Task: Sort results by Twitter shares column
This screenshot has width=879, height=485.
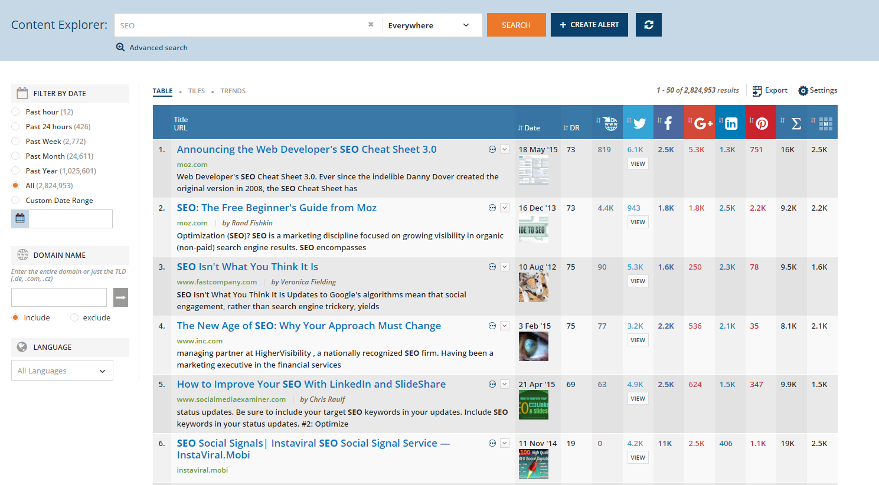Action: [638, 123]
